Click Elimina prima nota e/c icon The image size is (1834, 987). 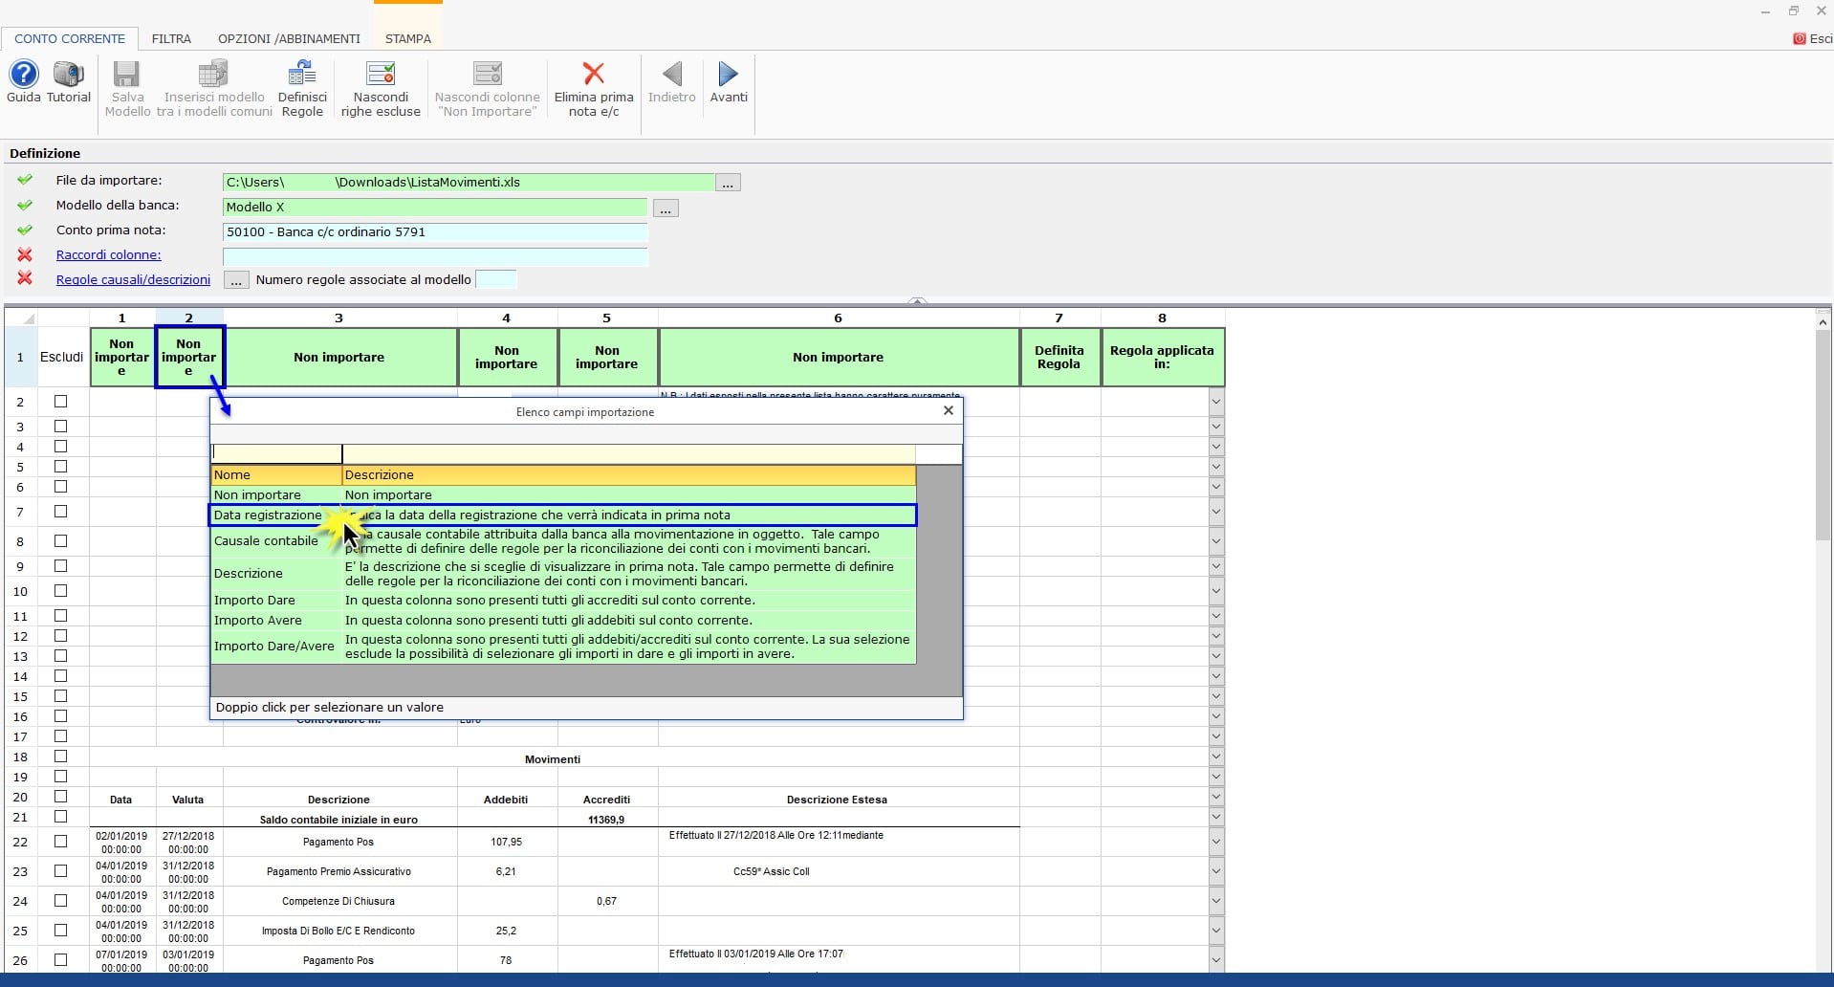[x=593, y=75]
